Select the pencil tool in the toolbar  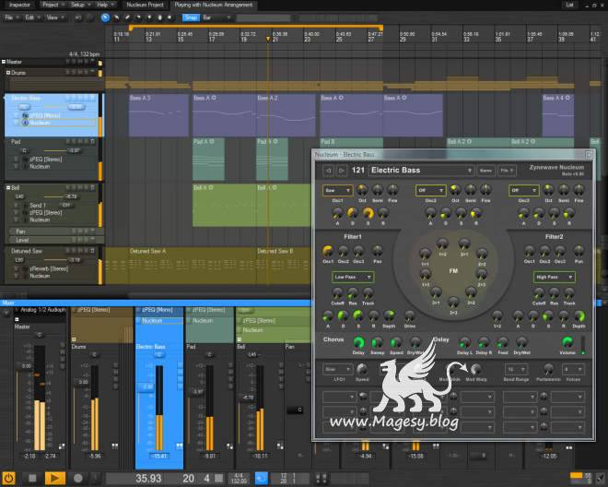[127, 18]
